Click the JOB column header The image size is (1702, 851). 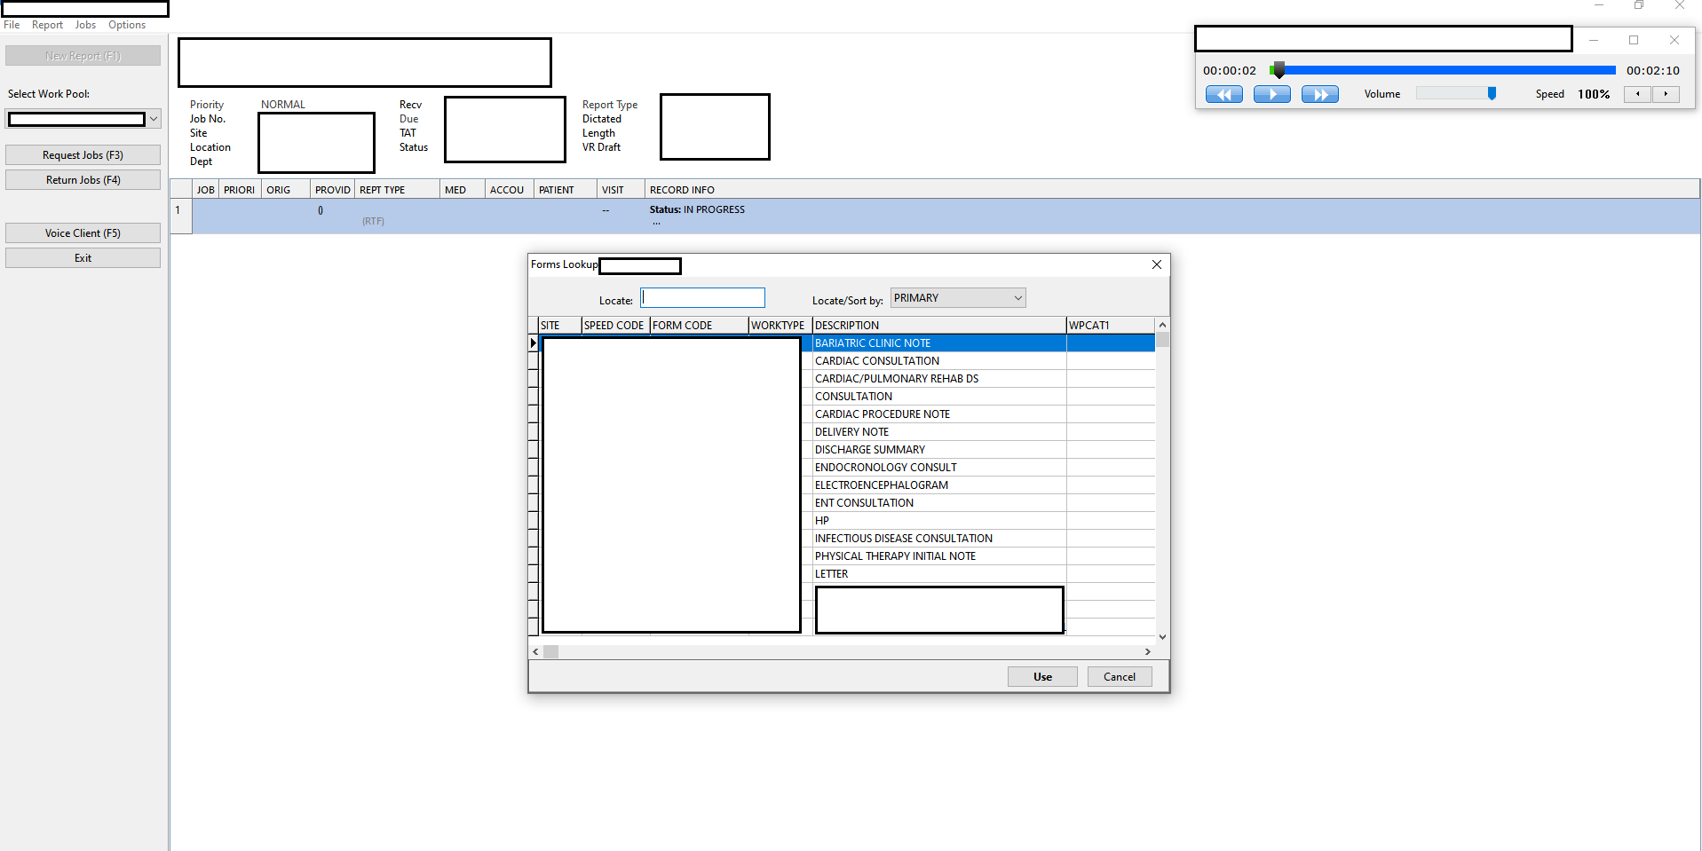(x=206, y=190)
